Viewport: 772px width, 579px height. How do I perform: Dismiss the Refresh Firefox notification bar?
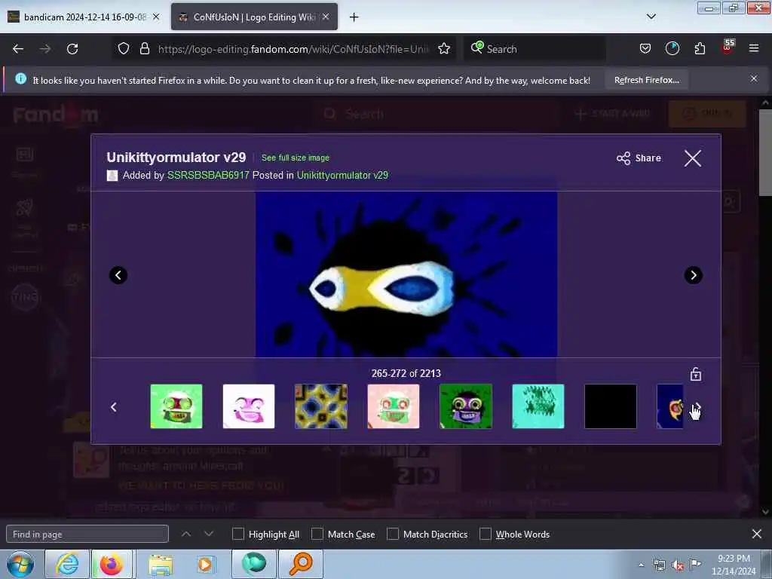click(754, 78)
